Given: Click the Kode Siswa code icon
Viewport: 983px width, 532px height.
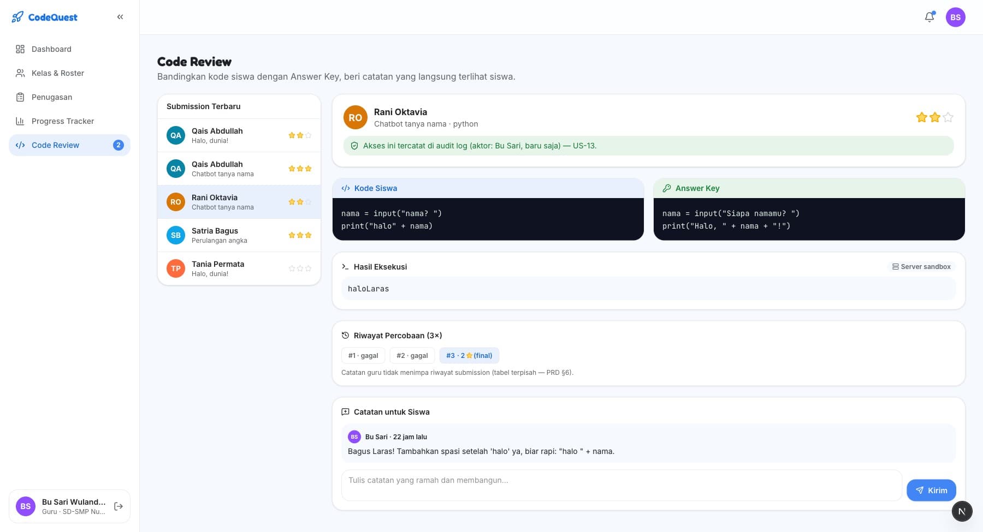Looking at the screenshot, I should 346,188.
